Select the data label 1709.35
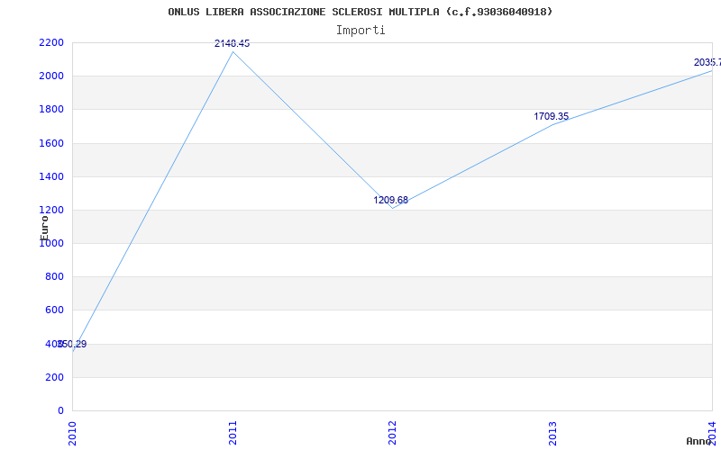This screenshot has height=450, width=721. [552, 117]
